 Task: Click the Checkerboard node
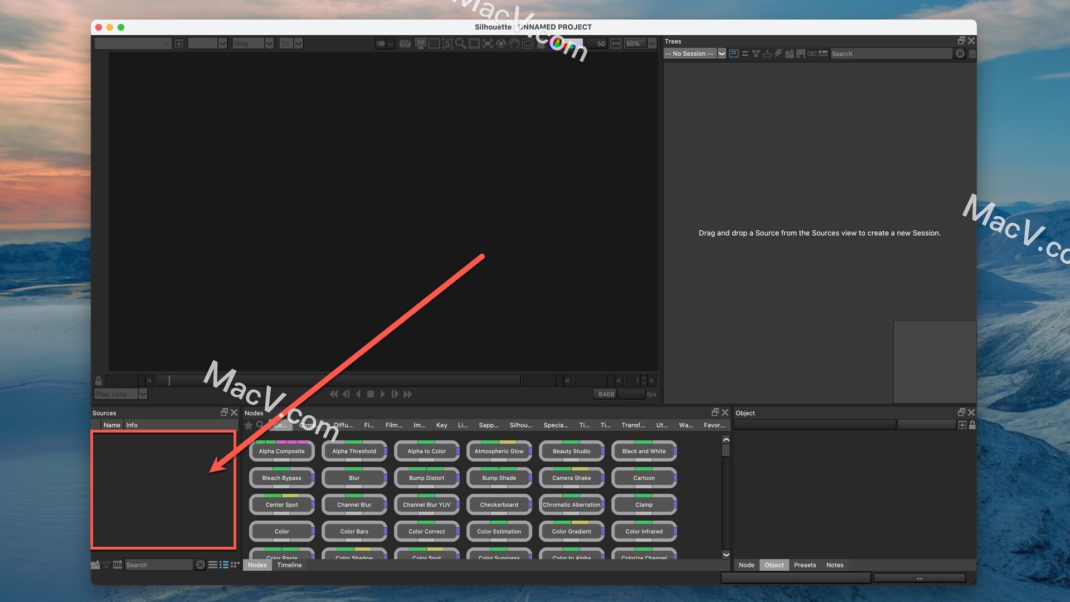tap(499, 505)
